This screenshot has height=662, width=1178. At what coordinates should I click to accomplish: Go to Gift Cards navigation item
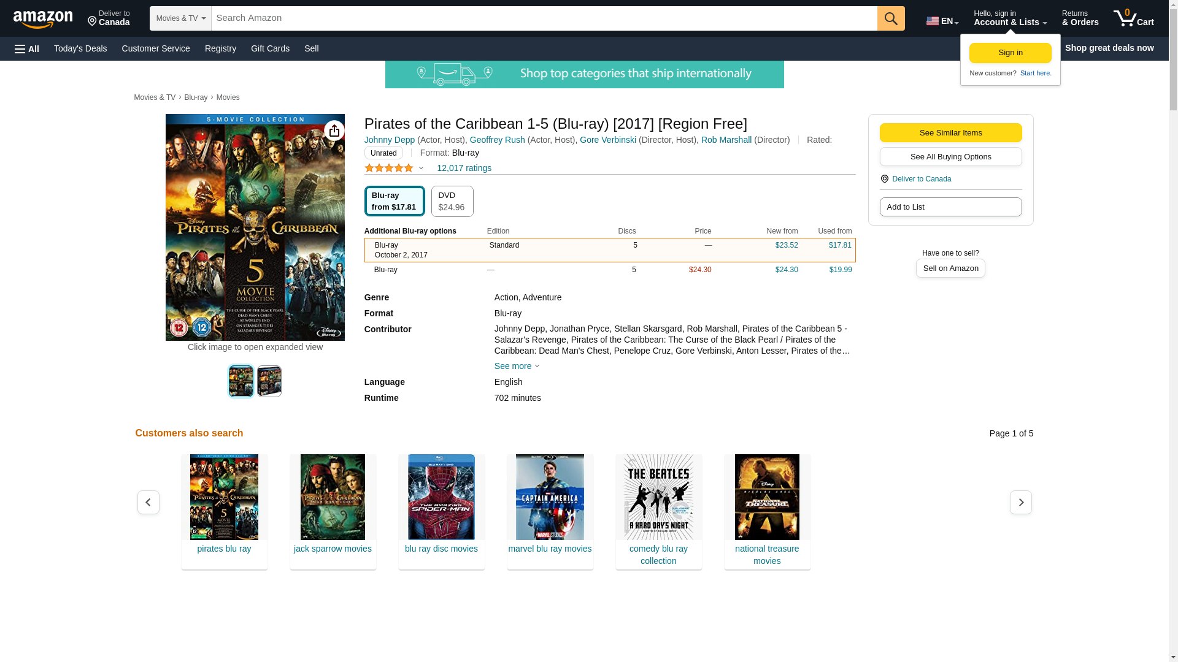click(270, 48)
